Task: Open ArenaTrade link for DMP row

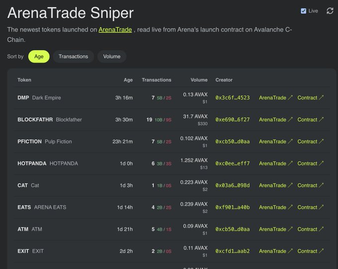Action: pyautogui.click(x=276, y=98)
